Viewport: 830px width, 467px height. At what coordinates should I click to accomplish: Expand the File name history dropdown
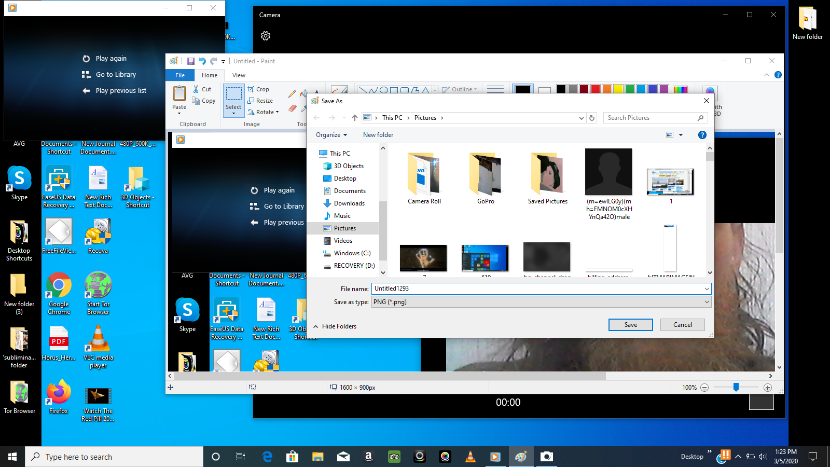pos(707,289)
